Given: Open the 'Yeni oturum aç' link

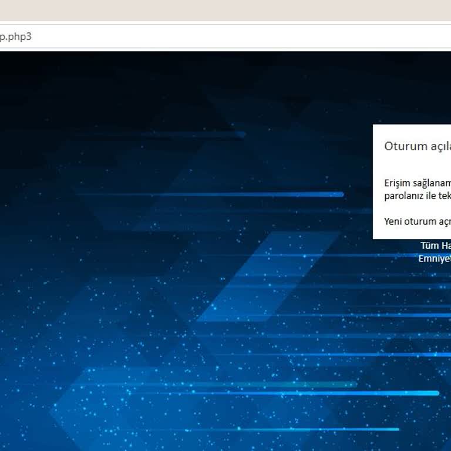Looking at the screenshot, I should (x=418, y=221).
